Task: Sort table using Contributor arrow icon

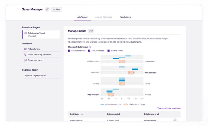Action: (x=82, y=114)
